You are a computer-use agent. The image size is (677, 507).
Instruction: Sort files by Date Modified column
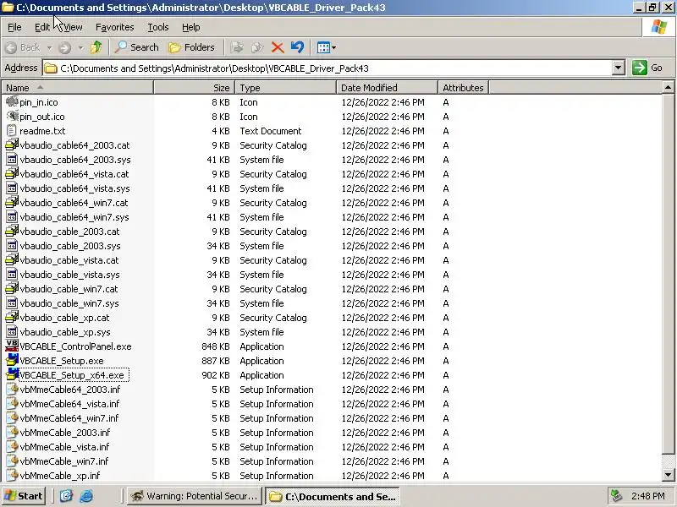[387, 88]
